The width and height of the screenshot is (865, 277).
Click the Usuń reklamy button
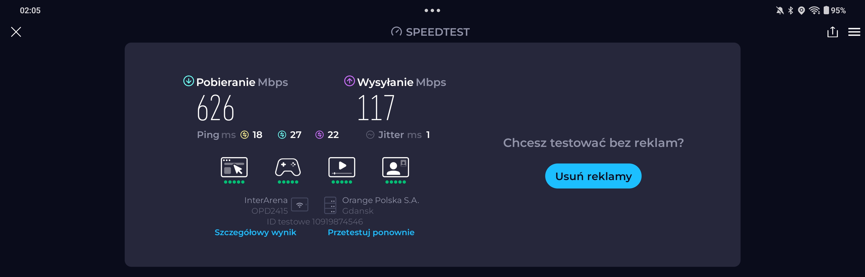593,176
